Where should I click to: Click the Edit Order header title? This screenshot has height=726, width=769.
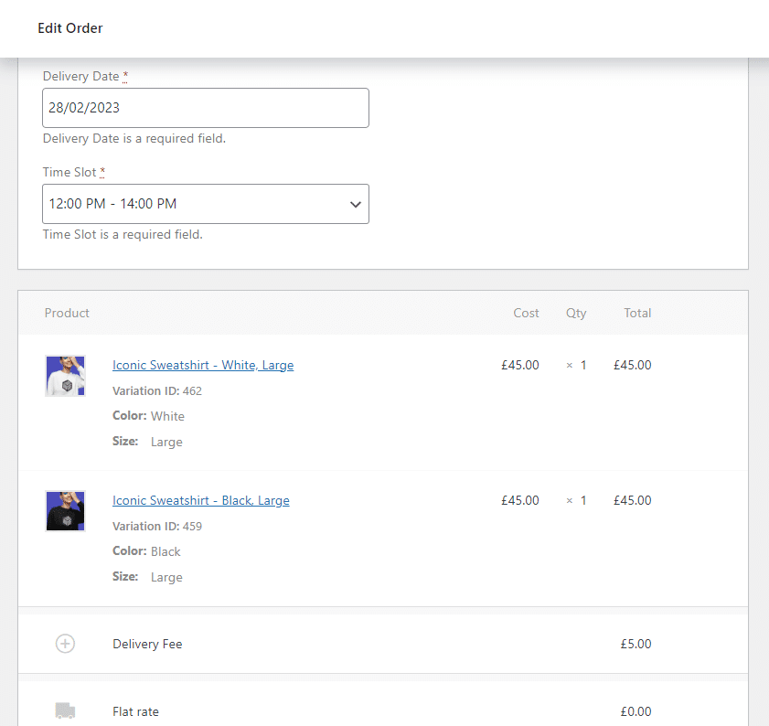(70, 28)
